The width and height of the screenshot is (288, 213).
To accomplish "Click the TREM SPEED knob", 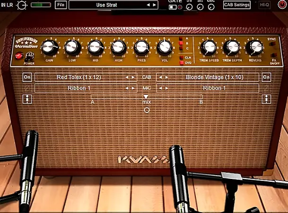I will click(x=209, y=48).
